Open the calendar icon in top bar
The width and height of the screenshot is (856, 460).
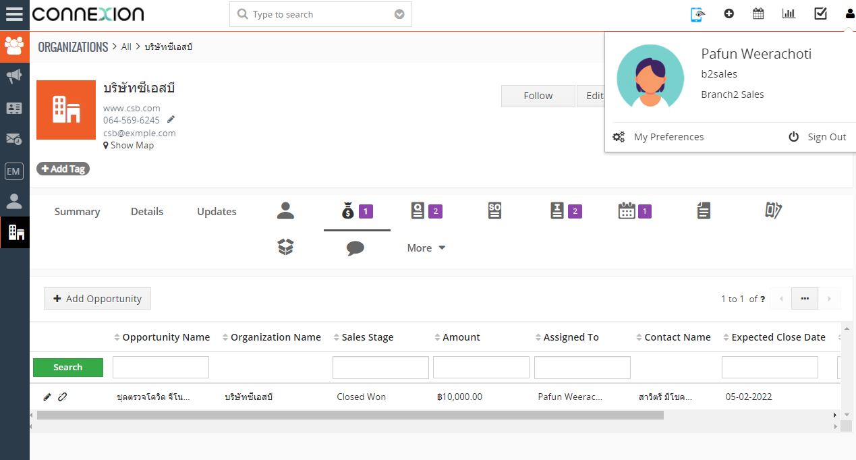(758, 13)
